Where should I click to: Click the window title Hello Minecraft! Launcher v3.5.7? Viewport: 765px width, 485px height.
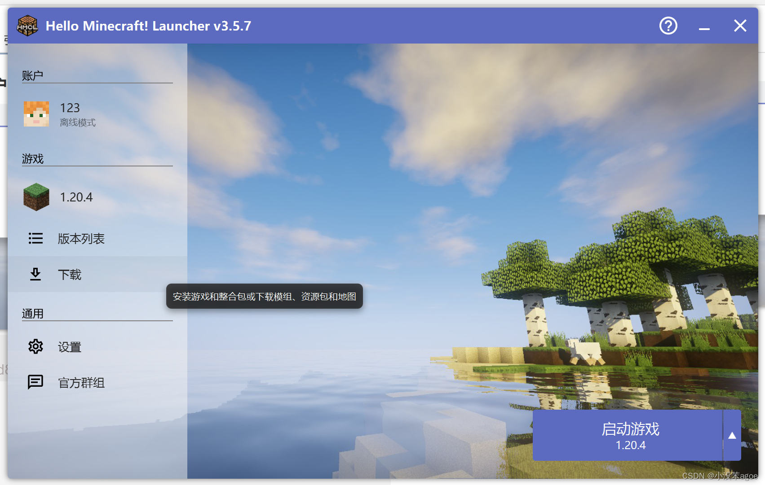coord(148,26)
